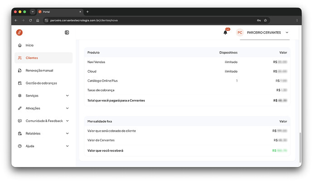
Task: Expand the Serviços submenu chevron
Action: [67, 95]
